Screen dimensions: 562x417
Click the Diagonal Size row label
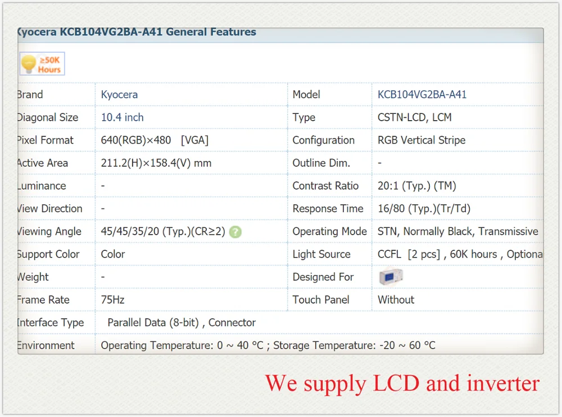click(x=48, y=117)
